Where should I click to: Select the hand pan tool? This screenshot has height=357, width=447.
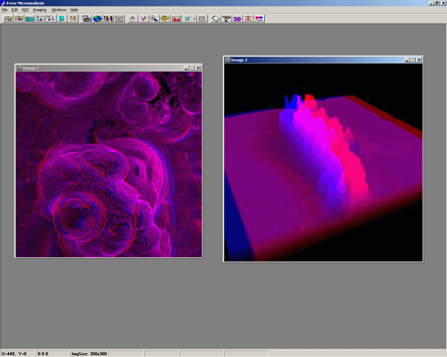133,19
